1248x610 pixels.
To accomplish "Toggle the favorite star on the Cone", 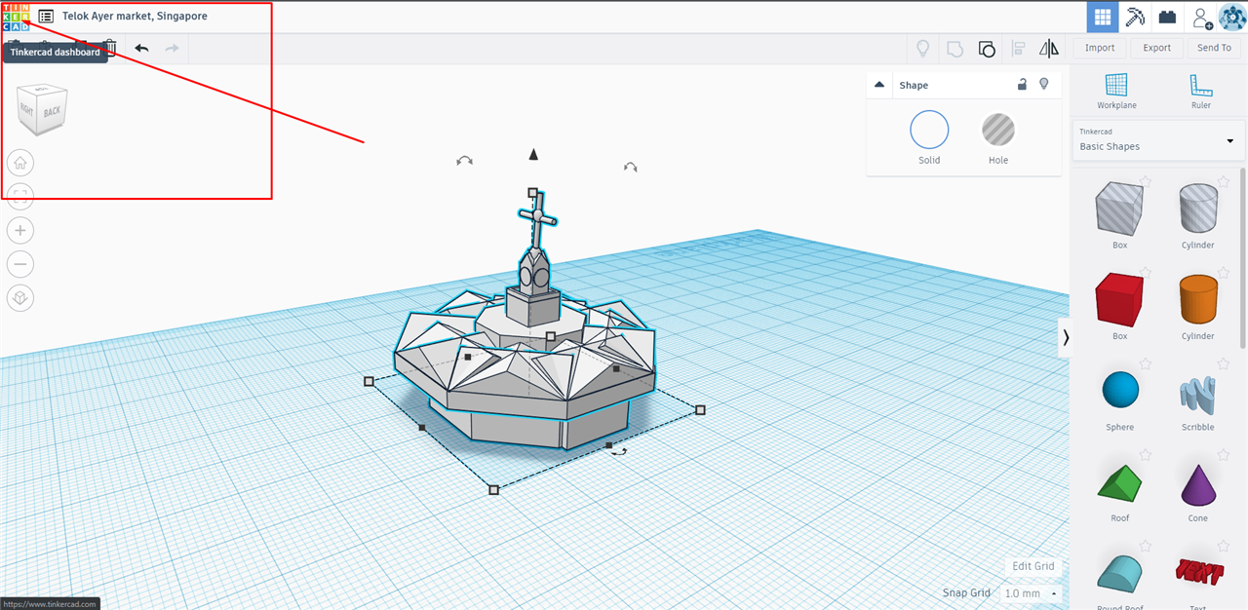I will [1223, 455].
